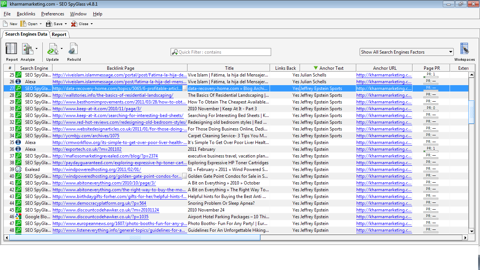Open a project with the Open icon
The width and height of the screenshot is (480, 270).
point(23,24)
